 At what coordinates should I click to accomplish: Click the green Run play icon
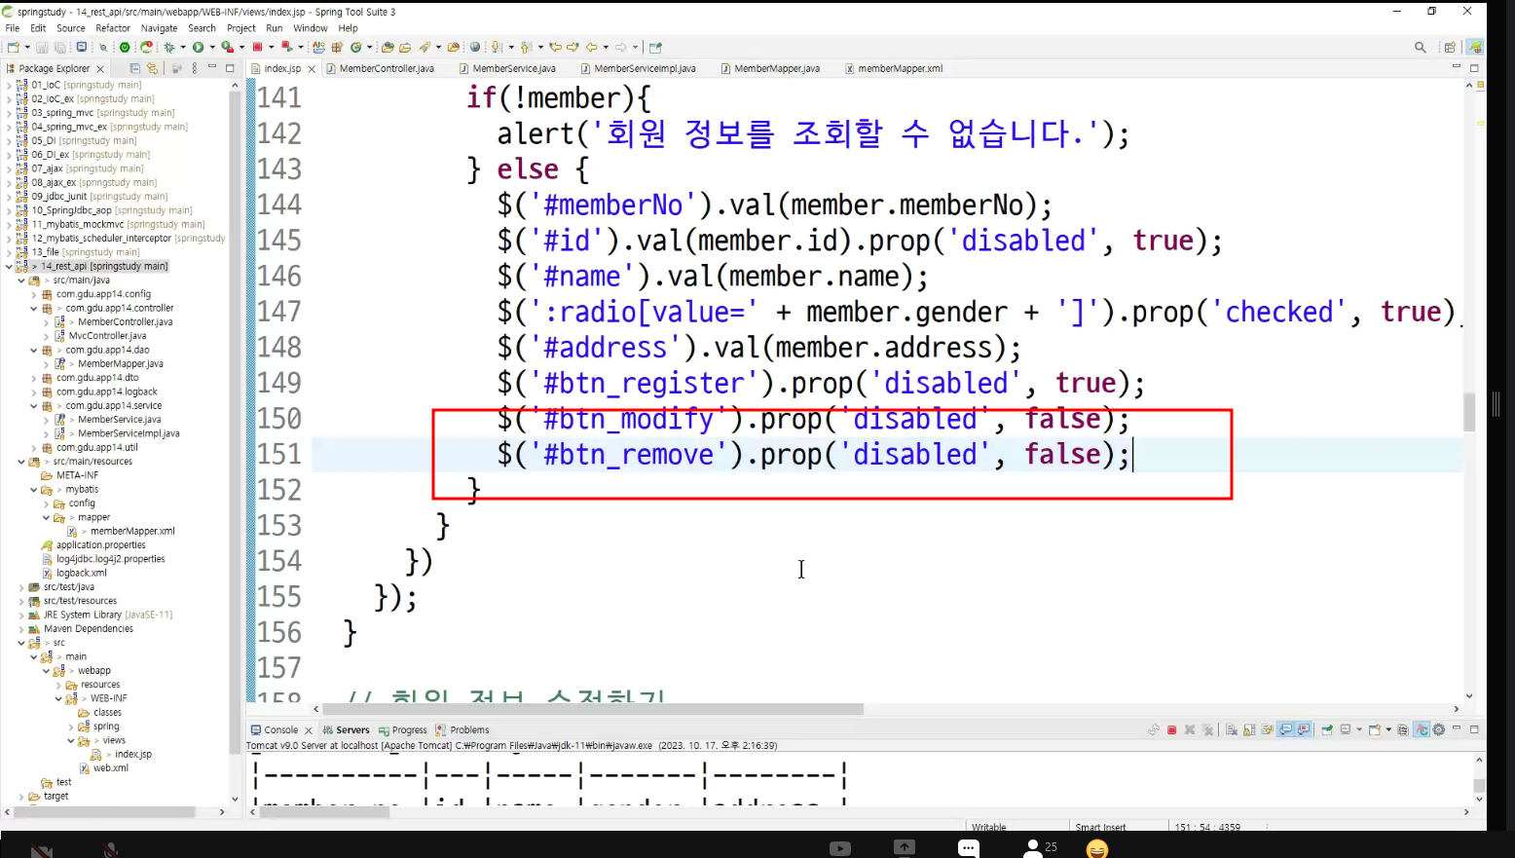pyautogui.click(x=198, y=47)
